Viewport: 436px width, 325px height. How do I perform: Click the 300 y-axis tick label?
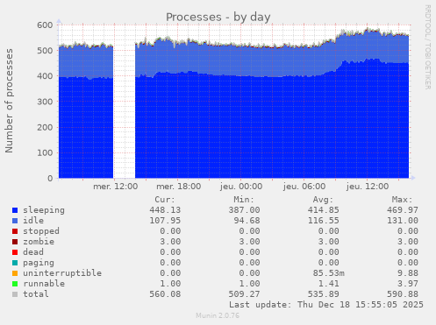pyautogui.click(x=45, y=102)
